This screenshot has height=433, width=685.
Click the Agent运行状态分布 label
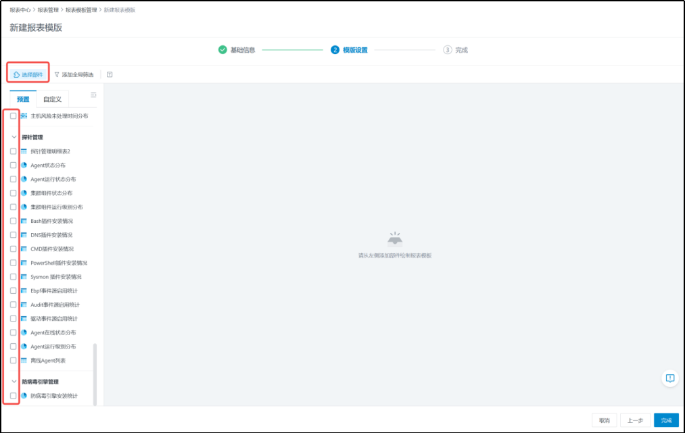click(53, 179)
